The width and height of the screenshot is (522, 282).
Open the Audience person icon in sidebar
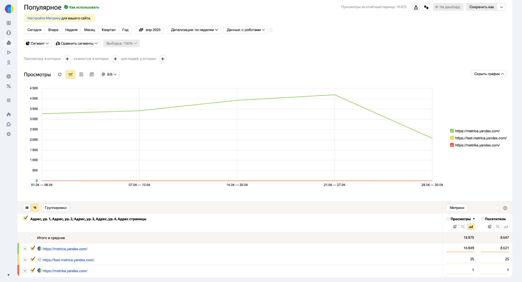pyautogui.click(x=9, y=62)
